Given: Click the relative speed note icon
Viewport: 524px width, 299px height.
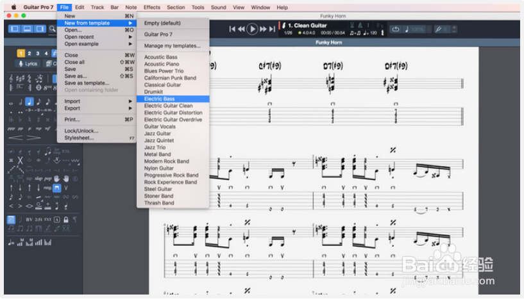Looking at the screenshot, I should point(407,29).
